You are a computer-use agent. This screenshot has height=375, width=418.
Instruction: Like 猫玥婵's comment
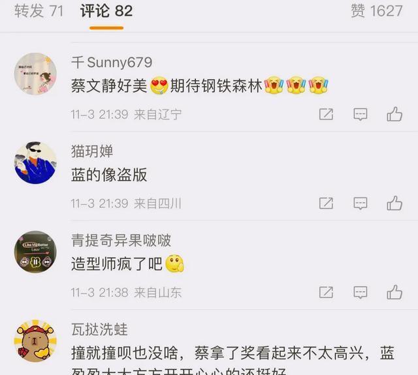pyautogui.click(x=394, y=203)
